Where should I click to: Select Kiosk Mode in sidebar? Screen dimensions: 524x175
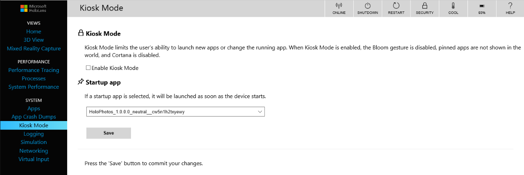pyautogui.click(x=34, y=126)
